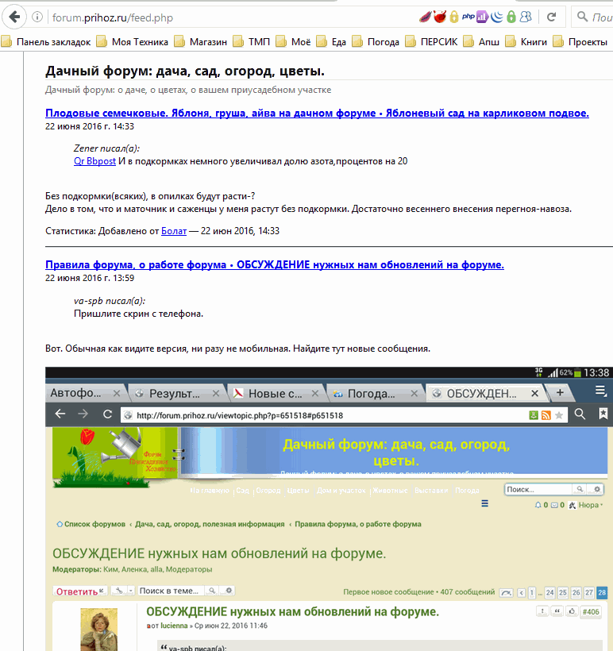The width and height of the screenshot is (613, 651).
Task: Follow the Qr Bbpost link
Action: point(94,161)
